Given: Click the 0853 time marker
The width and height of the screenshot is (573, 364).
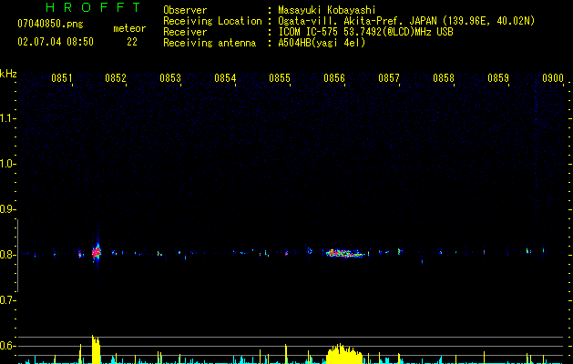Looking at the screenshot, I should (x=170, y=78).
